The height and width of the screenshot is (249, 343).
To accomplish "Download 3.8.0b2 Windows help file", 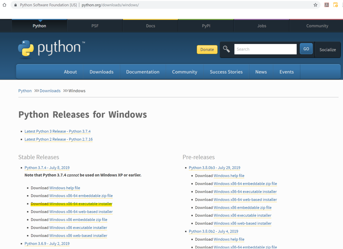I will (229, 239).
